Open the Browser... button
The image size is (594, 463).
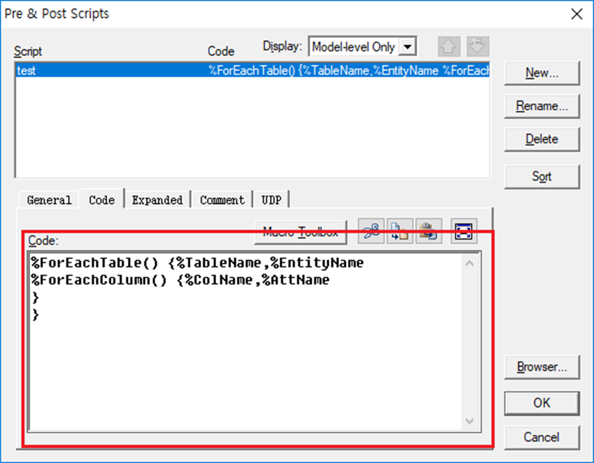542,367
